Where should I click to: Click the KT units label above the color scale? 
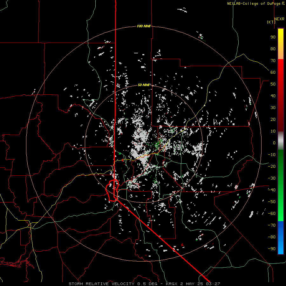[271, 22]
